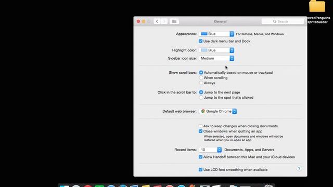Open the Recent items count dropdown
The image size is (333, 187).
point(210,150)
